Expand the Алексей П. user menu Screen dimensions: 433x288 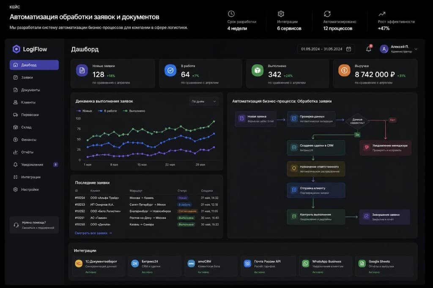point(398,49)
